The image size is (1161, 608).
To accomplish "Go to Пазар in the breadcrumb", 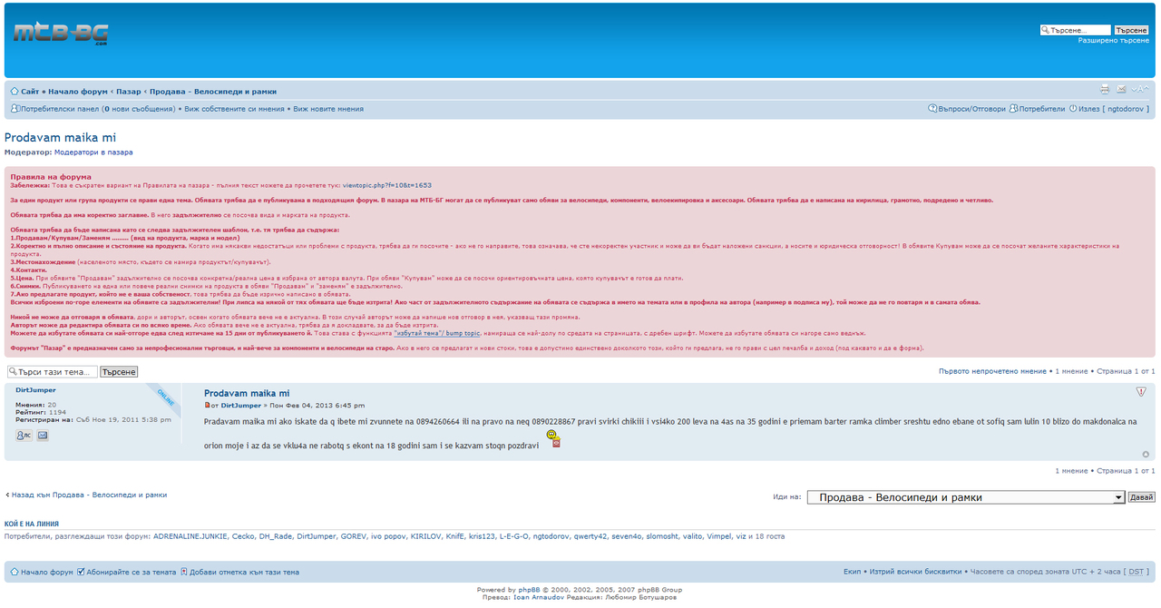I will pyautogui.click(x=129, y=92).
